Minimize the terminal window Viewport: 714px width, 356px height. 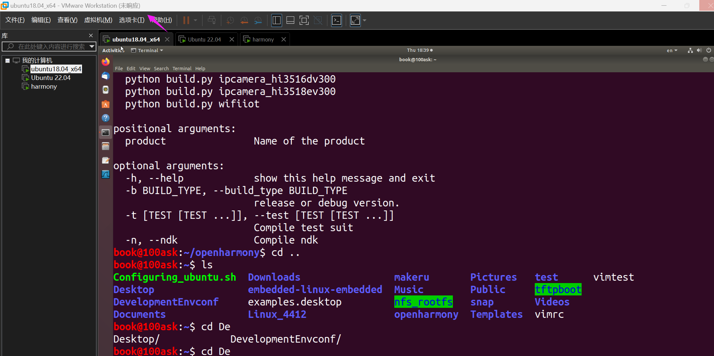pyautogui.click(x=705, y=60)
